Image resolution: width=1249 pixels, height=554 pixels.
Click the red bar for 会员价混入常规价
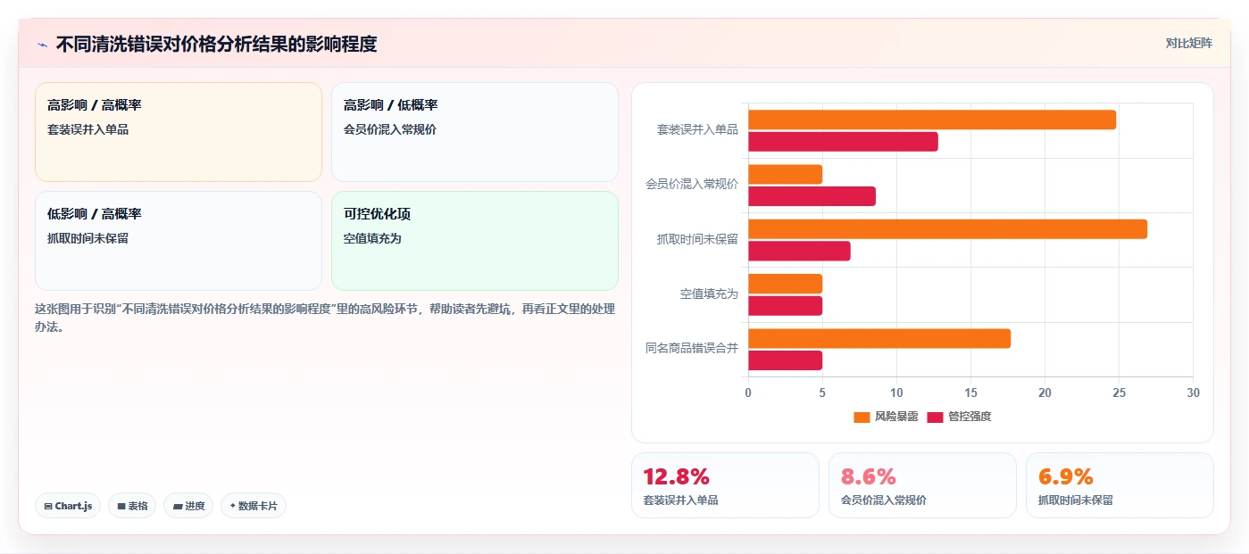(812, 196)
